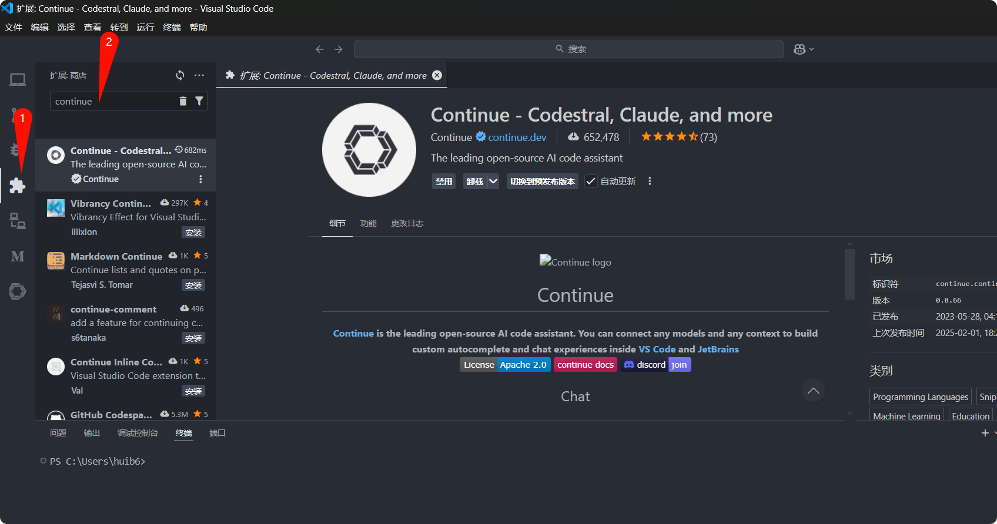Image resolution: width=997 pixels, height=524 pixels.
Task: Open the 选择 menu
Action: pyautogui.click(x=66, y=28)
